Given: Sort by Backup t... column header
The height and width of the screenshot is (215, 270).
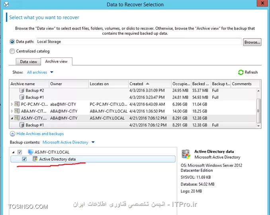Looking at the screenshot, I should click(x=221, y=84).
